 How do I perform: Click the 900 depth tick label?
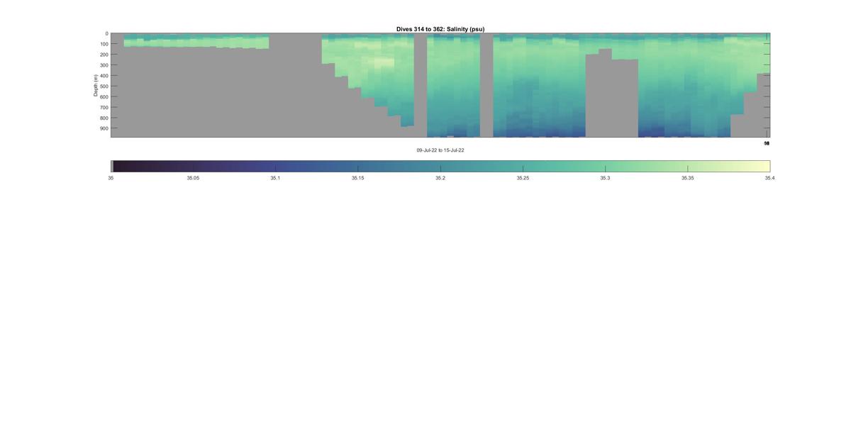coord(104,128)
